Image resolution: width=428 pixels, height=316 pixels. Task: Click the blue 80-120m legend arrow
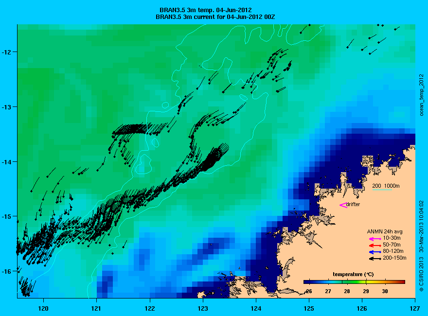(x=375, y=252)
